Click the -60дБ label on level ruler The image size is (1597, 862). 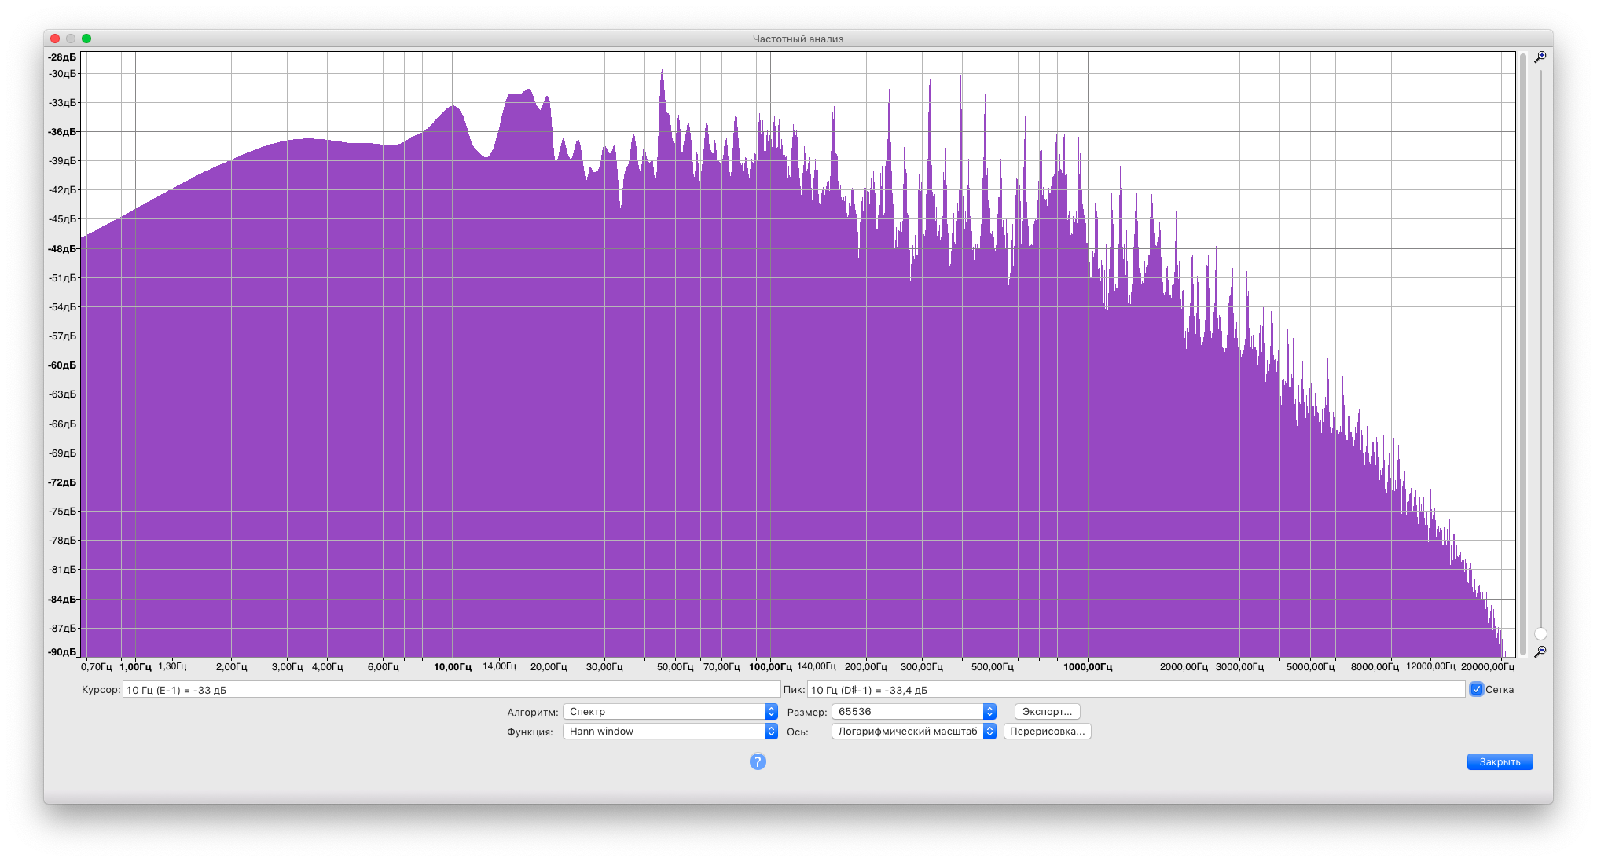click(63, 365)
